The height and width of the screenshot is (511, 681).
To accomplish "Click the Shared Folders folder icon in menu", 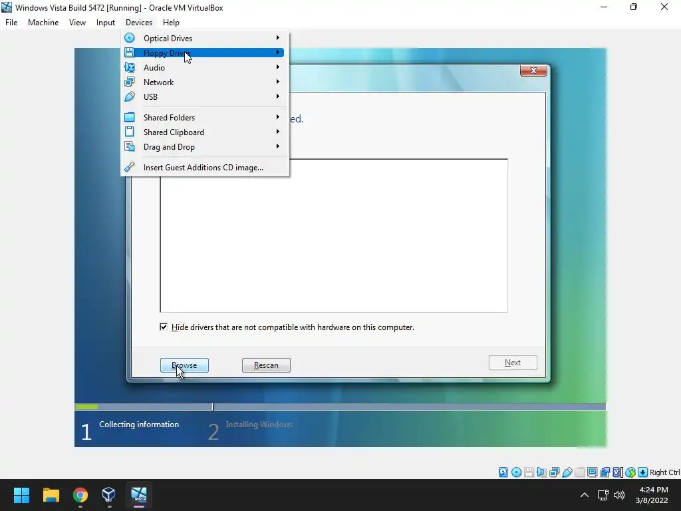I will (x=130, y=117).
